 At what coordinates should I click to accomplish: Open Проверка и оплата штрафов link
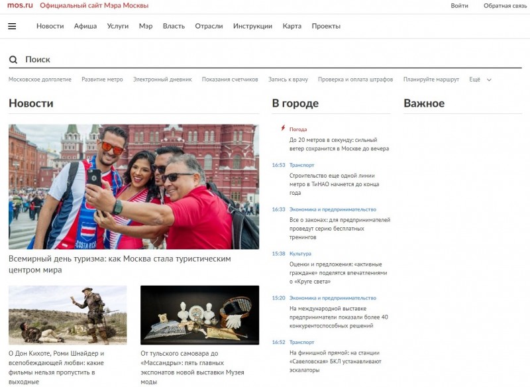click(355, 80)
